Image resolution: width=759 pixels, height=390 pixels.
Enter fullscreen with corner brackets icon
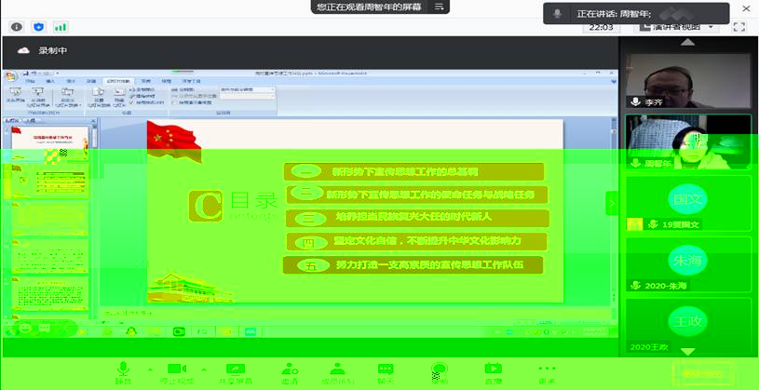click(739, 27)
